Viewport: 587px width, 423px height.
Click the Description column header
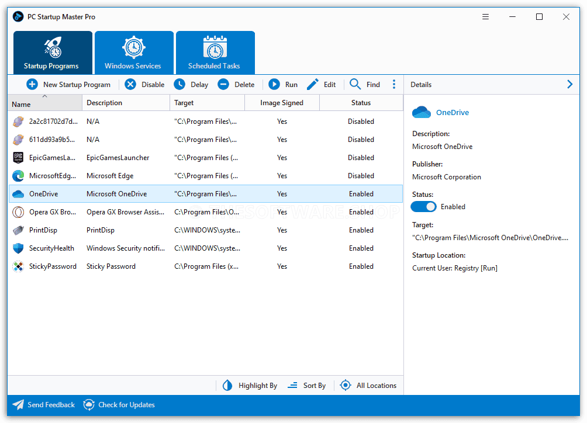coord(126,103)
